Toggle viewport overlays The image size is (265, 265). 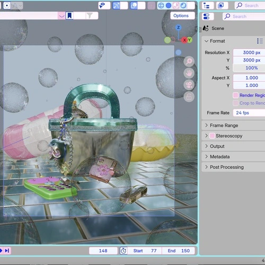[134, 6]
